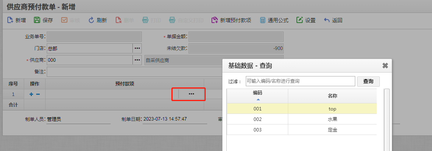The width and height of the screenshot is (432, 151).
Task: Click the 名称 column header
Action: (x=332, y=96)
